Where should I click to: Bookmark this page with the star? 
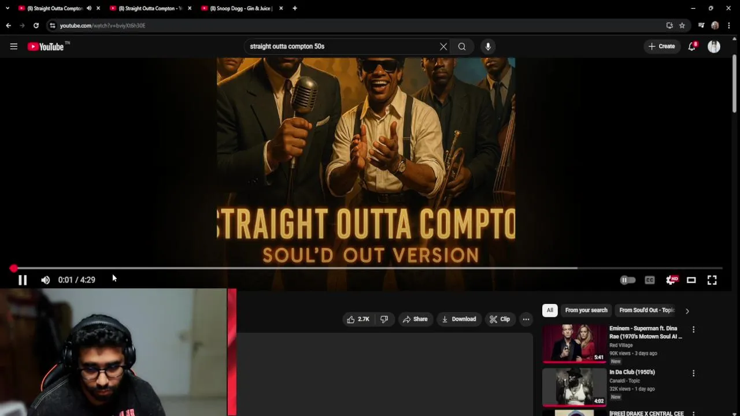[x=682, y=25]
